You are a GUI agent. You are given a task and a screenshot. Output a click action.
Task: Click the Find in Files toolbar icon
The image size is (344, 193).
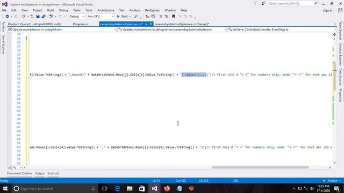pos(136,17)
